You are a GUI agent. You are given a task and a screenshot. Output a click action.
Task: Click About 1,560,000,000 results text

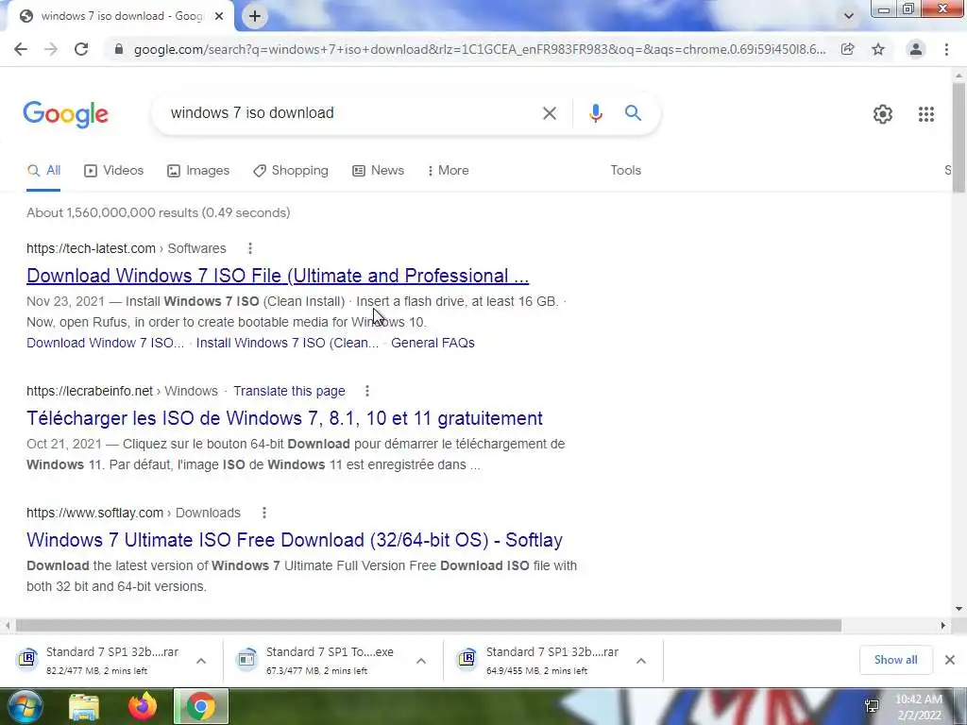[159, 212]
